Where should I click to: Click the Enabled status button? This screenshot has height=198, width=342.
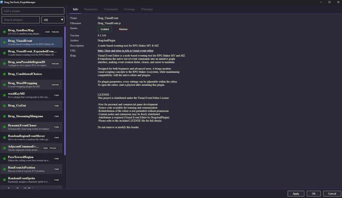coord(105,29)
